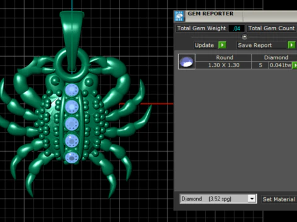Viewport: 297px width, 222px height.
Task: Click the 1.30 X 1.30 size cell
Action: [223, 65]
